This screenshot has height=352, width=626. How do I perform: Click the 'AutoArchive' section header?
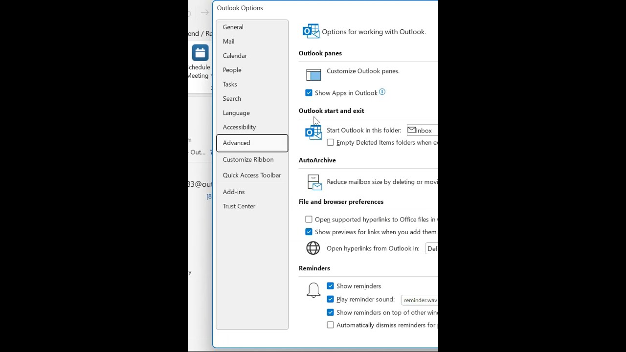pyautogui.click(x=317, y=160)
